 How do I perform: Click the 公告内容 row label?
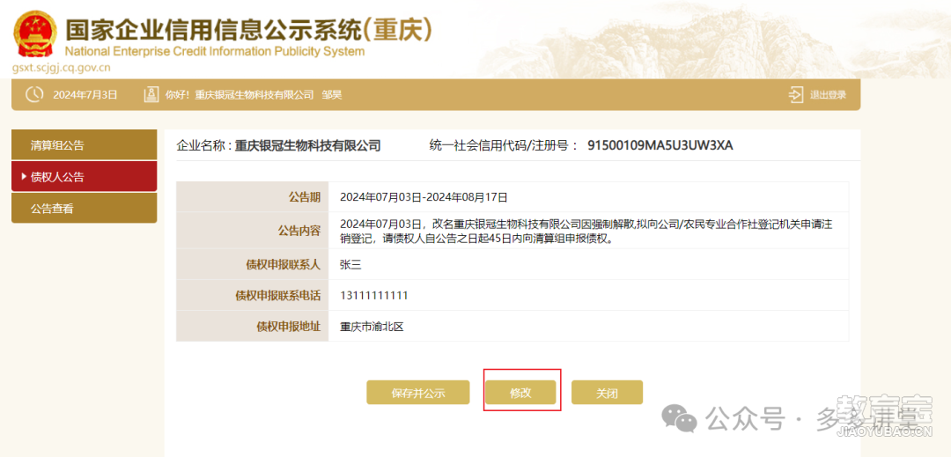pos(299,231)
